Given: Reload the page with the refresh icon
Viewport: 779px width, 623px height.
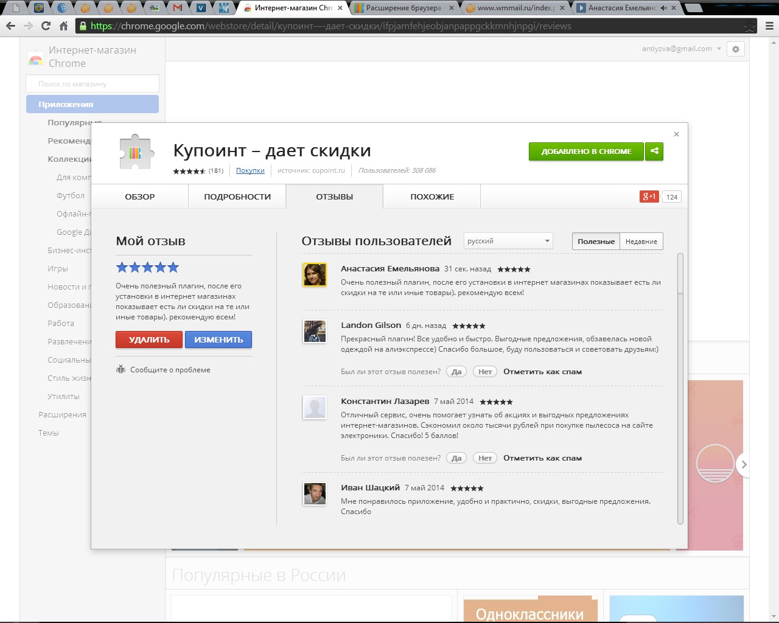Looking at the screenshot, I should pos(46,26).
